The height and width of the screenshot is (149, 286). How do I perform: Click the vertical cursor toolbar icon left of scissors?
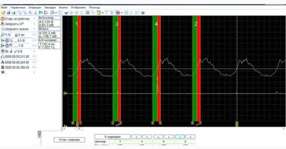pyautogui.click(x=36, y=13)
